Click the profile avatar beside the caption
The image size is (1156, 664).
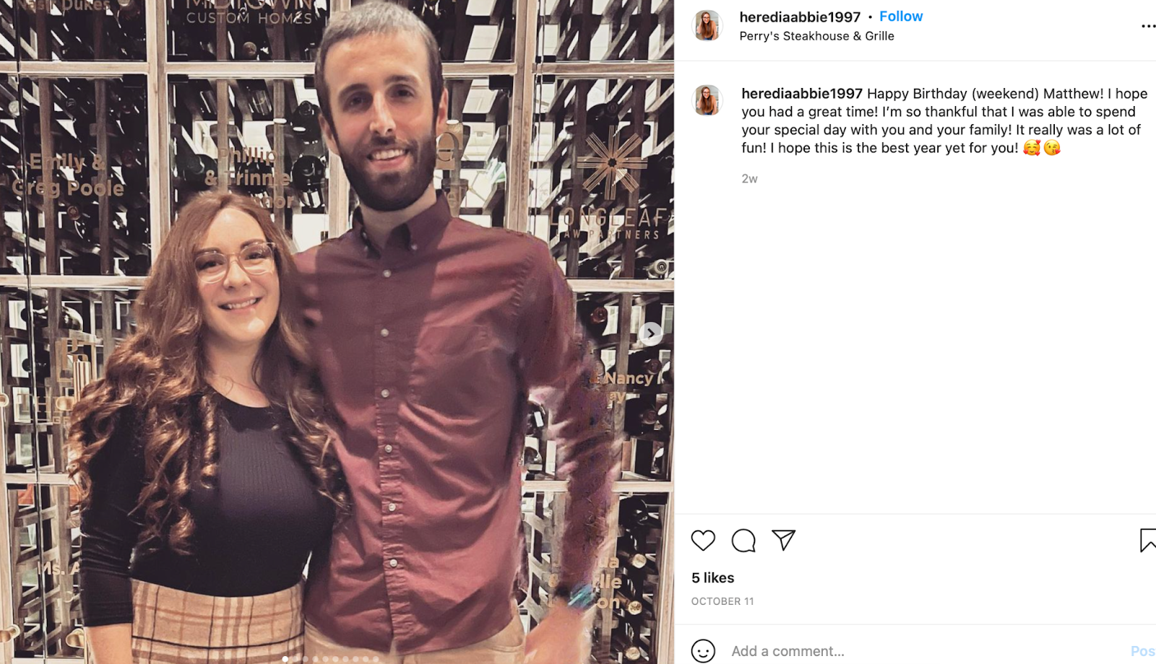707,101
